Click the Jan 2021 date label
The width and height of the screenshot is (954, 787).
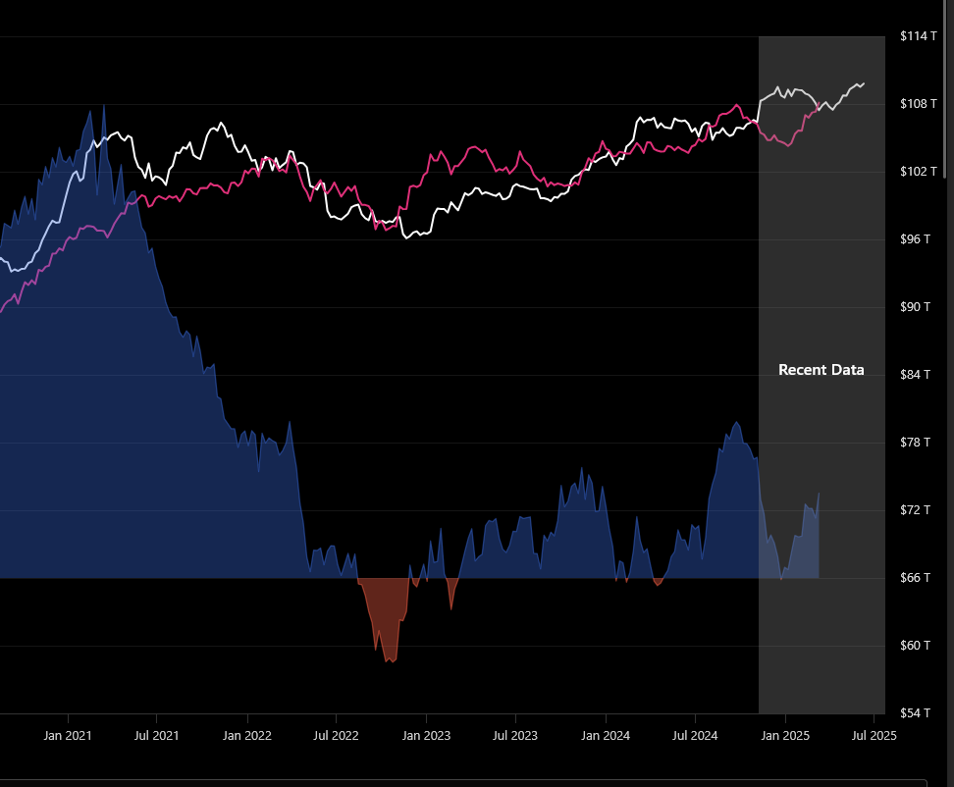click(x=68, y=736)
